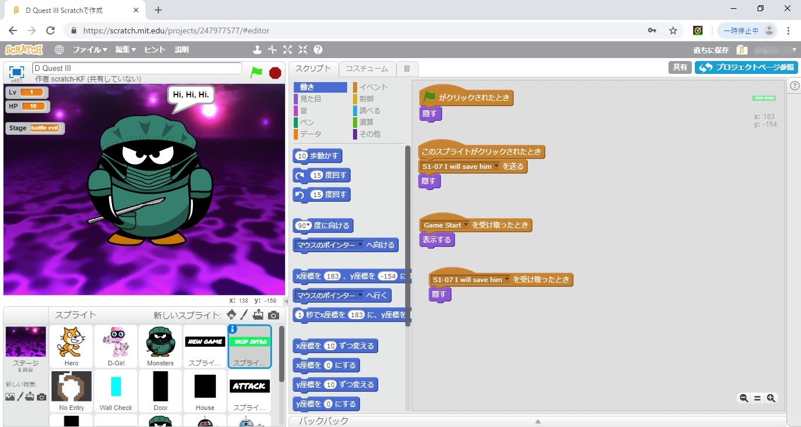Switch to the スクリプト tab

[x=313, y=69]
